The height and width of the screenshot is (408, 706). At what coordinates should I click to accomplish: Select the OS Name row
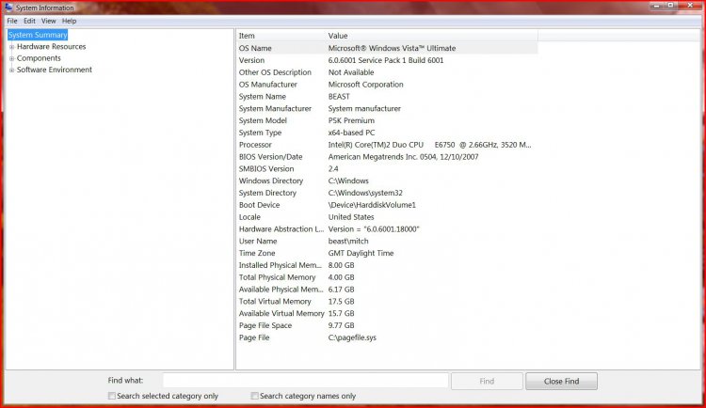pos(387,48)
